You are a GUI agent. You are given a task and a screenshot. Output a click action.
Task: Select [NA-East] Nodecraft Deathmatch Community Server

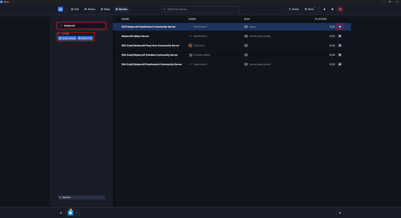232,65
